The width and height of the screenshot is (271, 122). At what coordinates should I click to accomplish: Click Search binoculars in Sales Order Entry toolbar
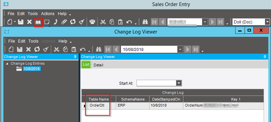click(x=145, y=22)
